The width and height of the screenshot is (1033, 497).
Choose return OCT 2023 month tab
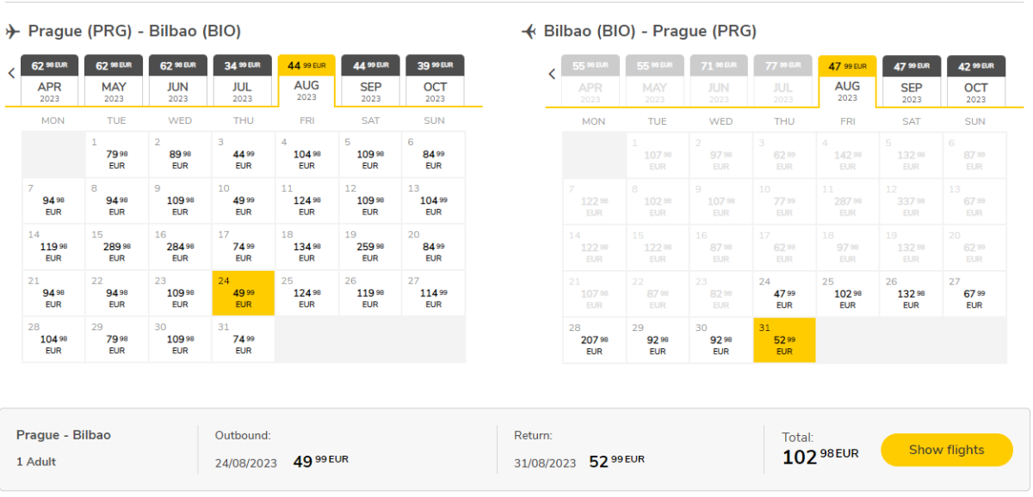click(975, 81)
